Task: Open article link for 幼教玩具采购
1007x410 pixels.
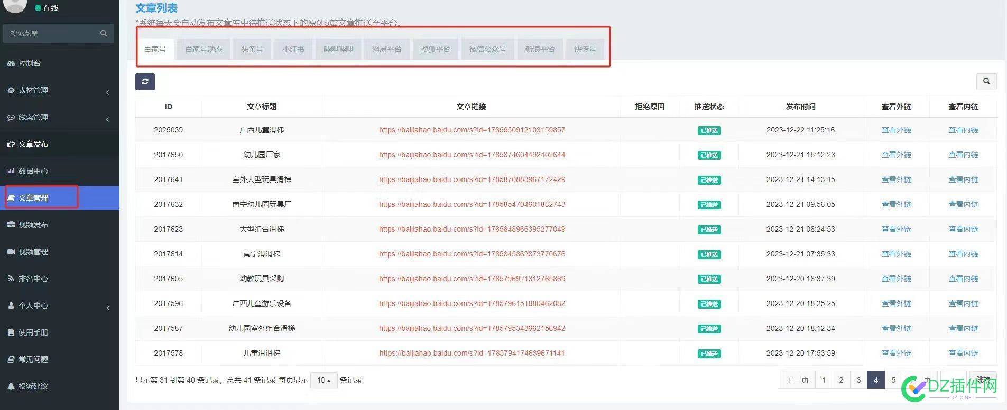Action: (472, 279)
